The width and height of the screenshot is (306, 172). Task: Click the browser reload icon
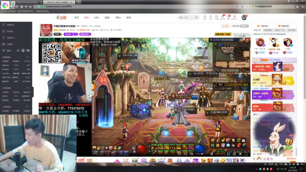17,6
